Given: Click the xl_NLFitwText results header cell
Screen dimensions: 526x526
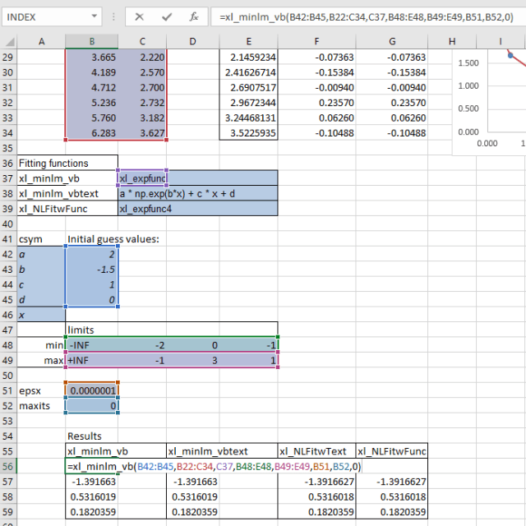Looking at the screenshot, I should tap(316, 450).
